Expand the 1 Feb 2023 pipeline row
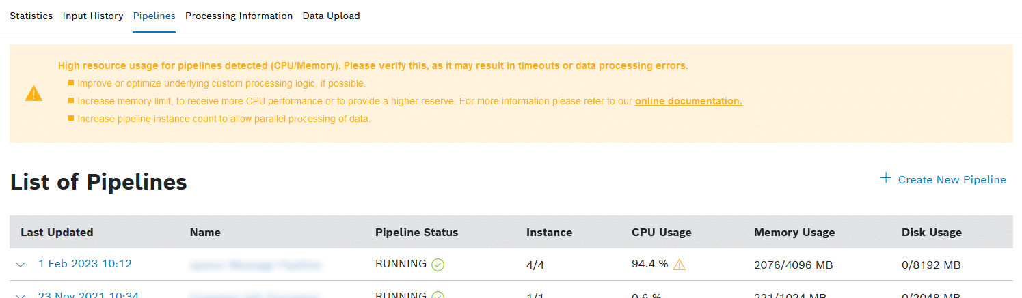Image resolution: width=1022 pixels, height=298 pixels. tap(21, 265)
